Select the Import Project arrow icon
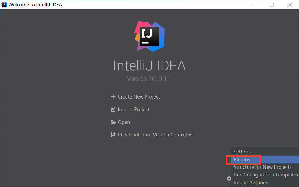Viewport: 299px width, 187px height. point(113,109)
